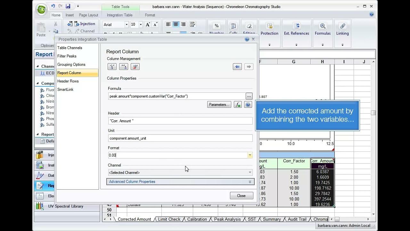Click the Chromeleon application menu button

(42, 9)
